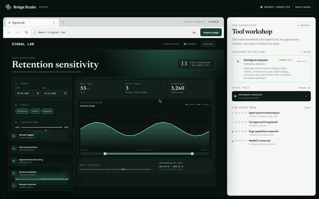Toggle the LIVE DATA indicator
This screenshot has height=199, width=319.
(x=190, y=44)
